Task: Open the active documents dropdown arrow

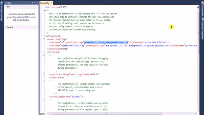Action: pos(198,3)
